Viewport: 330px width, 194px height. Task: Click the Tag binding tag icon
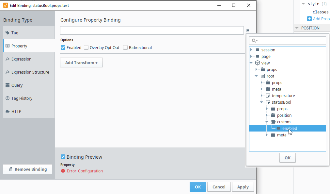coord(8,33)
